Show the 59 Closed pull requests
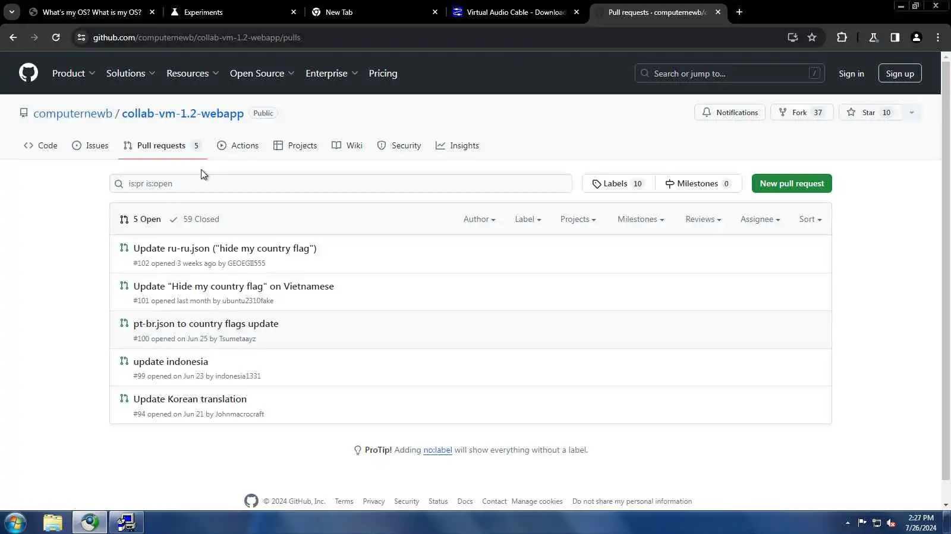 pos(194,219)
